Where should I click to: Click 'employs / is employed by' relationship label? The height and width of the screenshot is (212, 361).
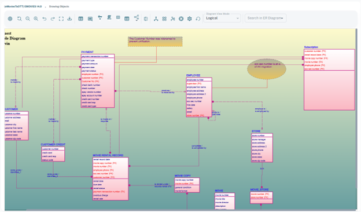261,110
